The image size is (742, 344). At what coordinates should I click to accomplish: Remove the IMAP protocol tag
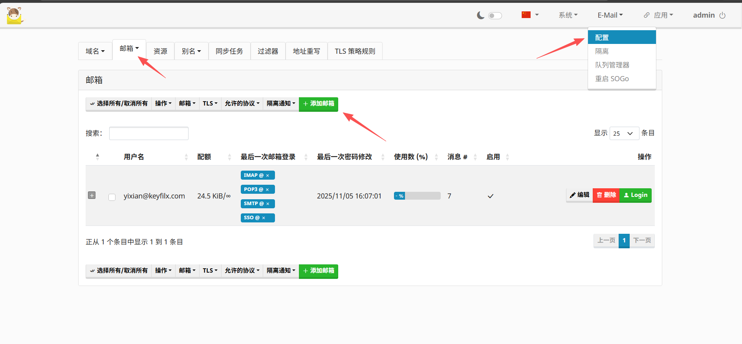(267, 176)
